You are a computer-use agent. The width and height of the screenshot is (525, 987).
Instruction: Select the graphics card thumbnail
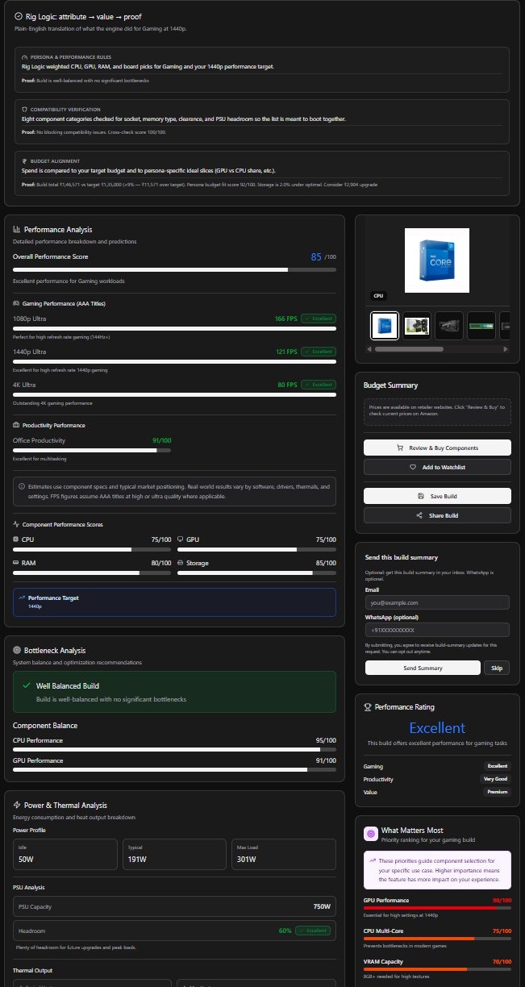(417, 326)
